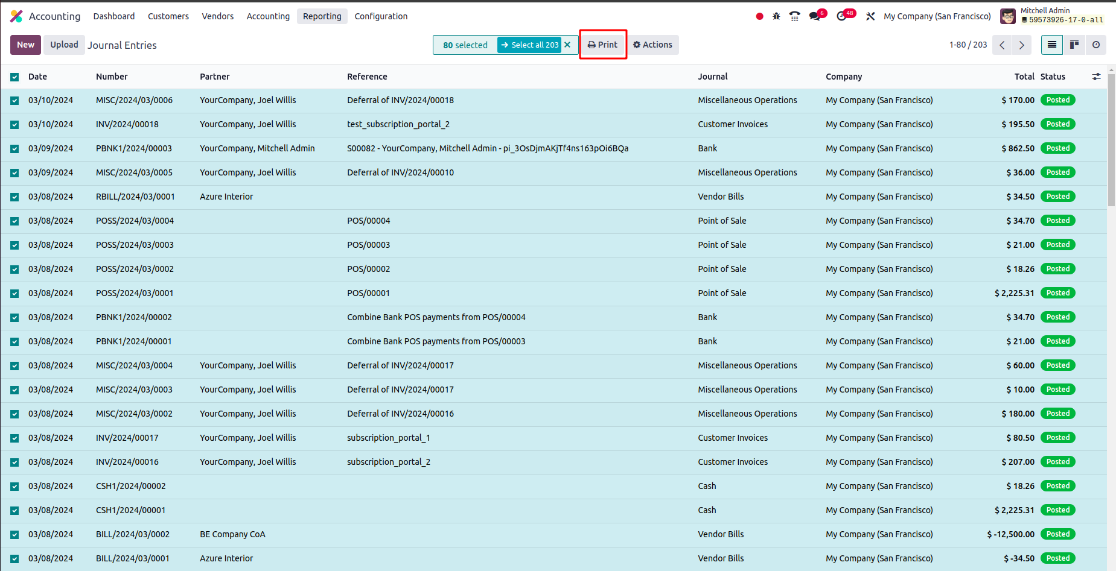Sort by the Total column header
Screen dimensions: 1116x571
1024,77
